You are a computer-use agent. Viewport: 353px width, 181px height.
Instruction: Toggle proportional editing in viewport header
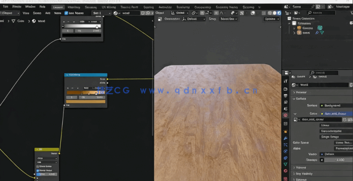click(x=216, y=13)
